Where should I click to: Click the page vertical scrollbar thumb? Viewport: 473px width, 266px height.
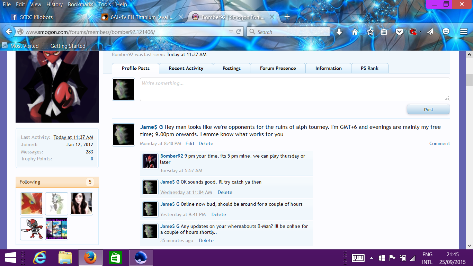469,80
